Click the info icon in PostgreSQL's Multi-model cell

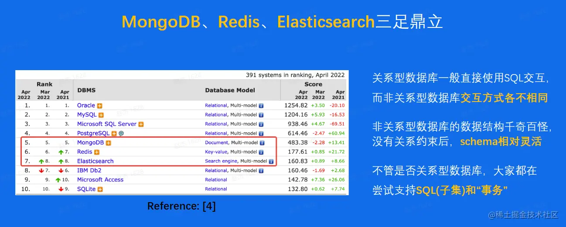coord(261,133)
